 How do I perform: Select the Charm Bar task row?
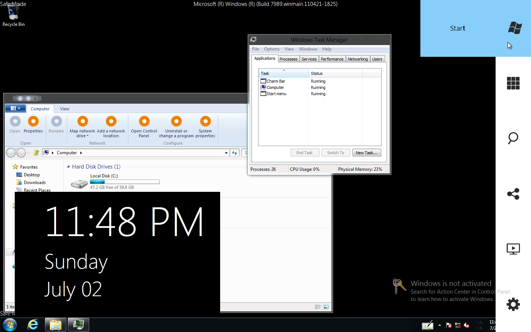(320, 81)
